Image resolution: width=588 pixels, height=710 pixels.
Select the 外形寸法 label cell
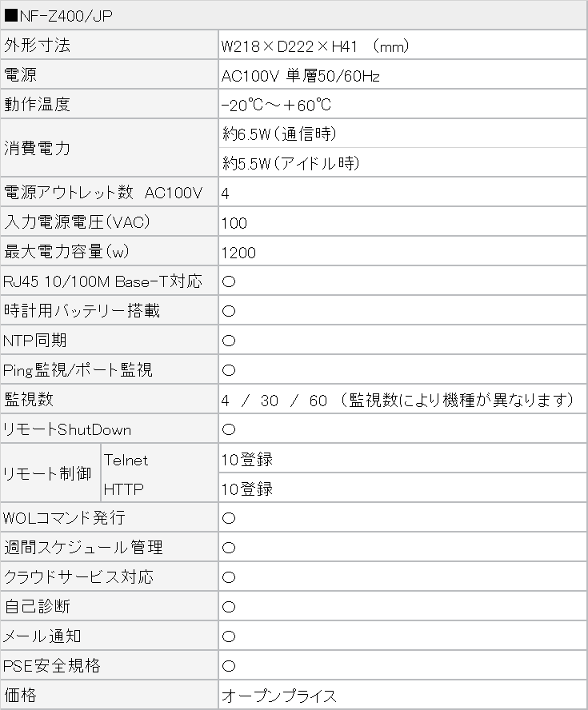point(38,46)
